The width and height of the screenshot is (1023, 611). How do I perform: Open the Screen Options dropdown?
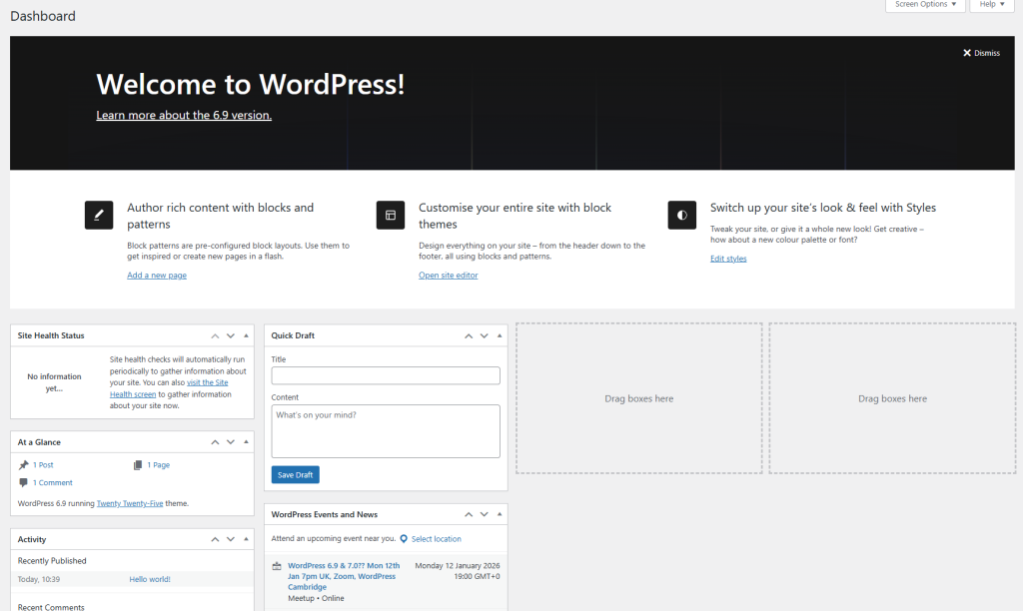(x=925, y=5)
